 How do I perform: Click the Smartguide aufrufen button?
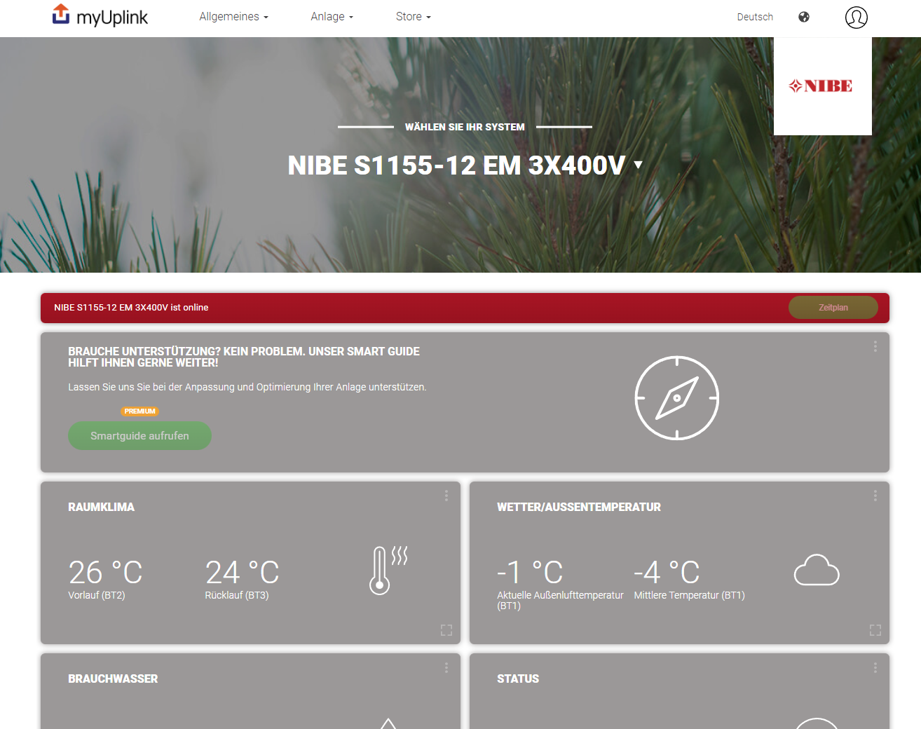click(x=139, y=435)
